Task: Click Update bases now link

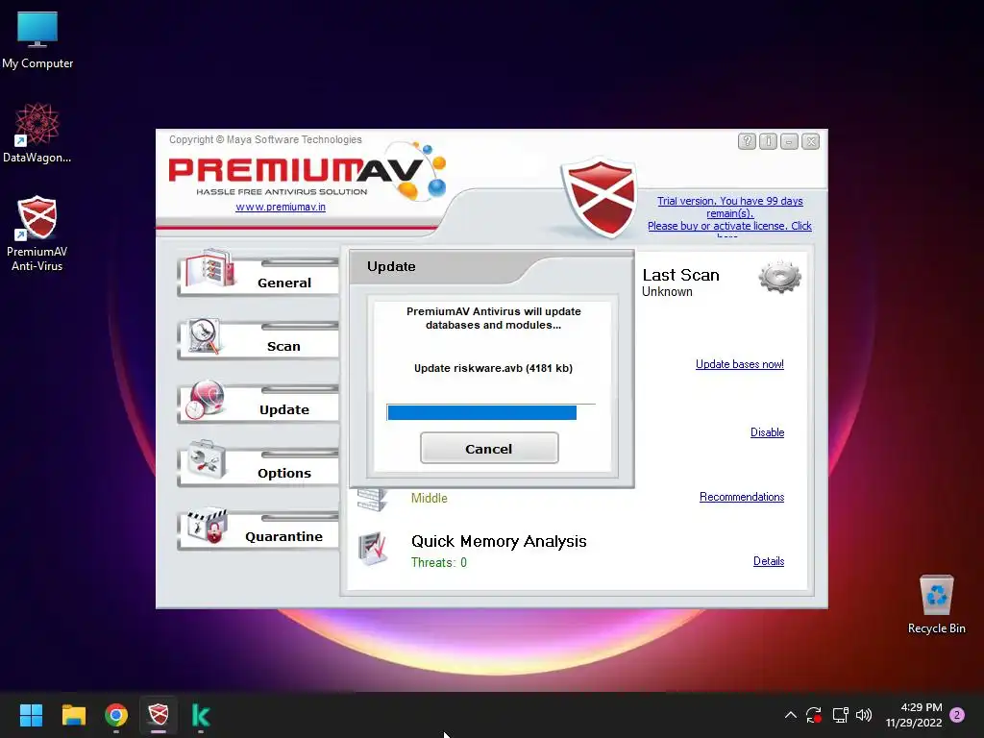Action: [x=739, y=364]
